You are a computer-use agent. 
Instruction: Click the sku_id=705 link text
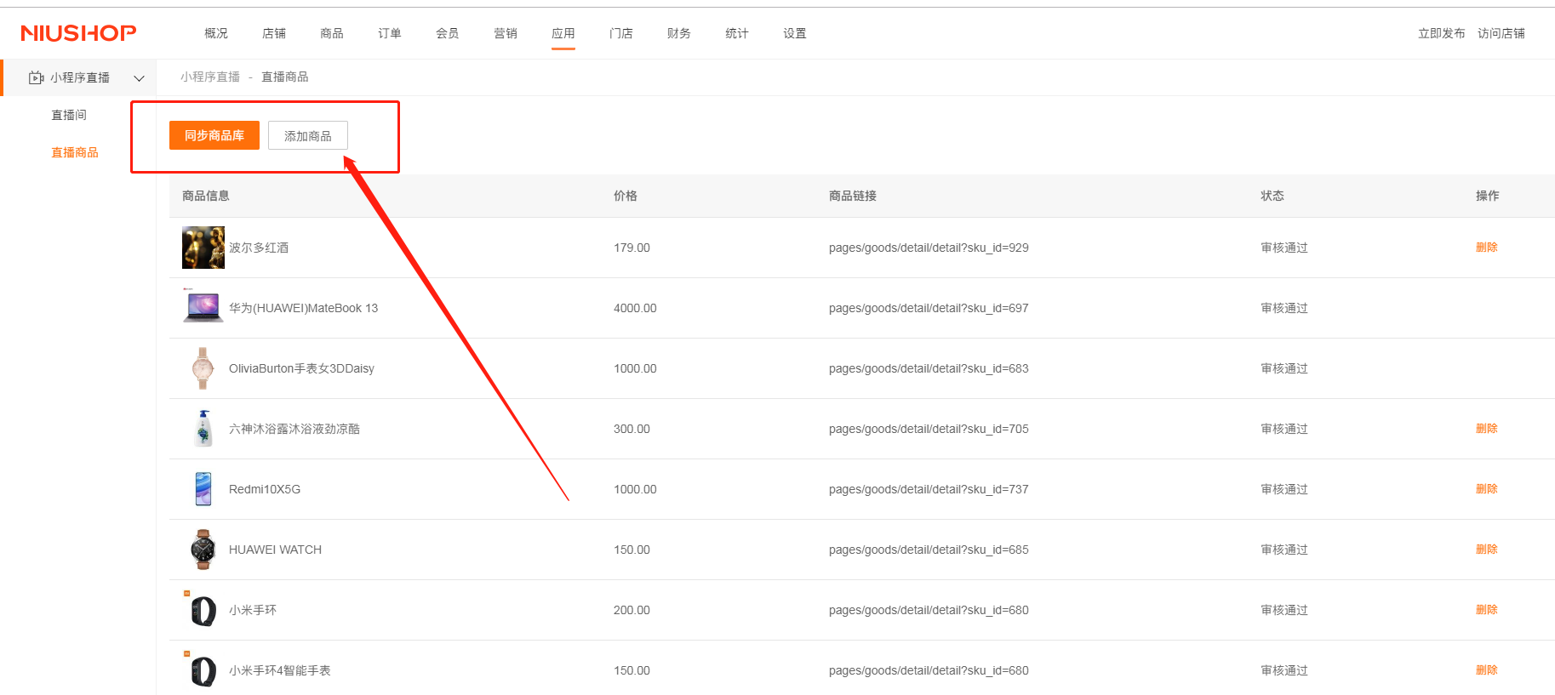pos(929,429)
